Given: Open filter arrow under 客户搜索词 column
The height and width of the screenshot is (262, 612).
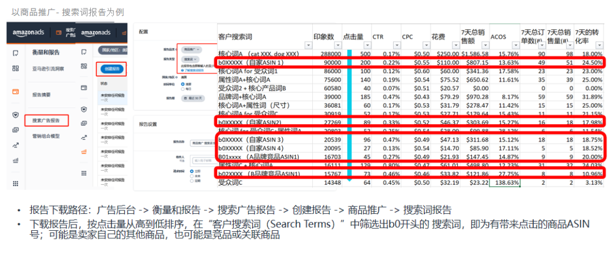Looking at the screenshot, I should (308, 45).
